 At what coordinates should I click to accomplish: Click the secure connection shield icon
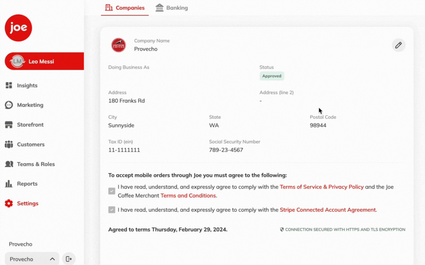click(282, 230)
